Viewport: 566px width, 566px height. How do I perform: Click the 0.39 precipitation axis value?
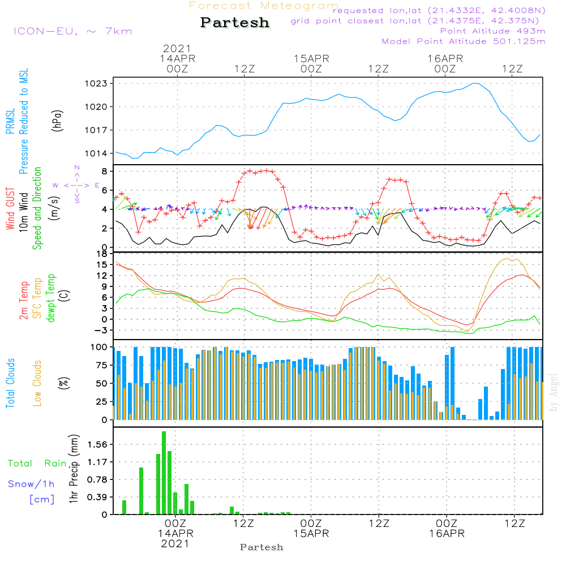[97, 498]
